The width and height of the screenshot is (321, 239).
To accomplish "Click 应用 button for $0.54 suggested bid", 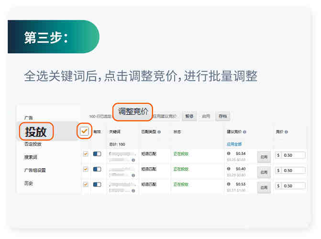I will (x=264, y=156).
